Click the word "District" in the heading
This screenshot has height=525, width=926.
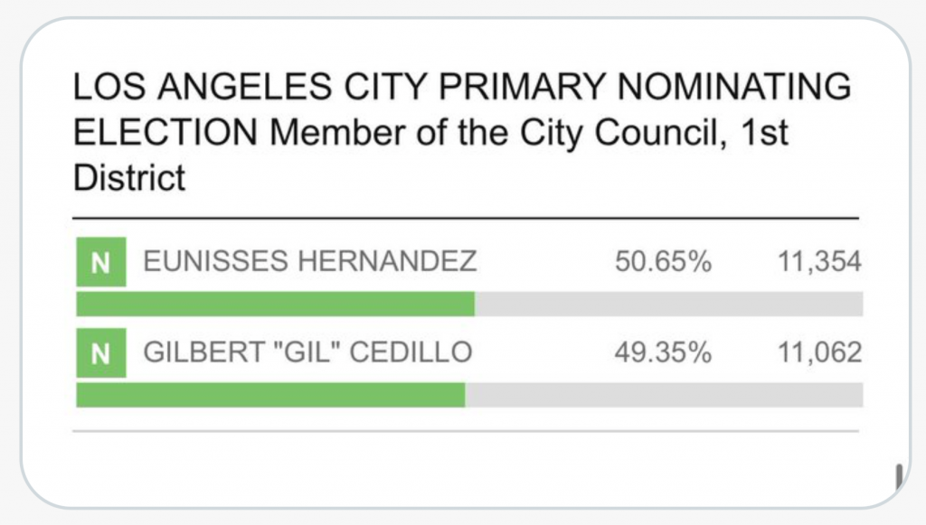tap(128, 177)
